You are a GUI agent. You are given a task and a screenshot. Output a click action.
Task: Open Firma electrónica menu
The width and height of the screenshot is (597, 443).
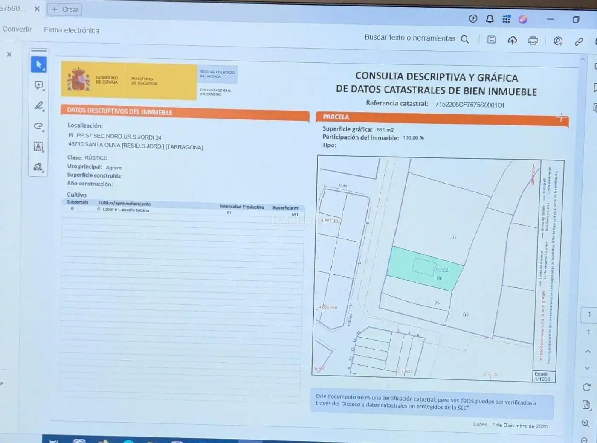click(x=71, y=30)
